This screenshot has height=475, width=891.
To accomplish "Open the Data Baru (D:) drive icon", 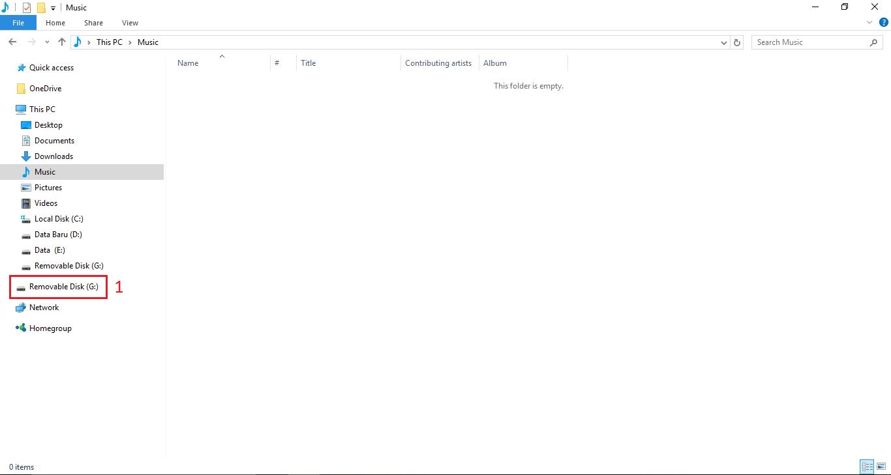I will click(26, 235).
